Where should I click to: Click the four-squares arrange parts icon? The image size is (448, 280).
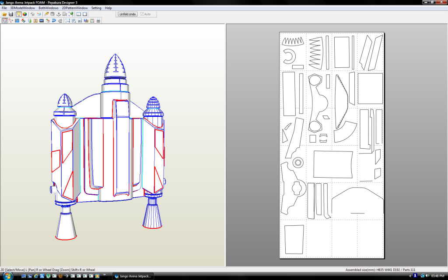pos(73,21)
